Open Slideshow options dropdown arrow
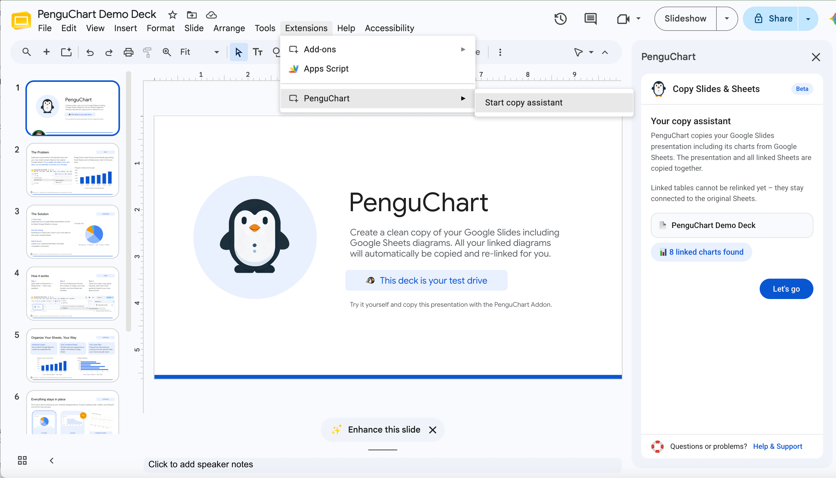The height and width of the screenshot is (478, 836). tap(727, 19)
